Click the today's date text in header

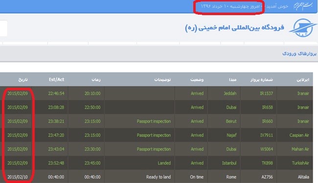pos(230,6)
